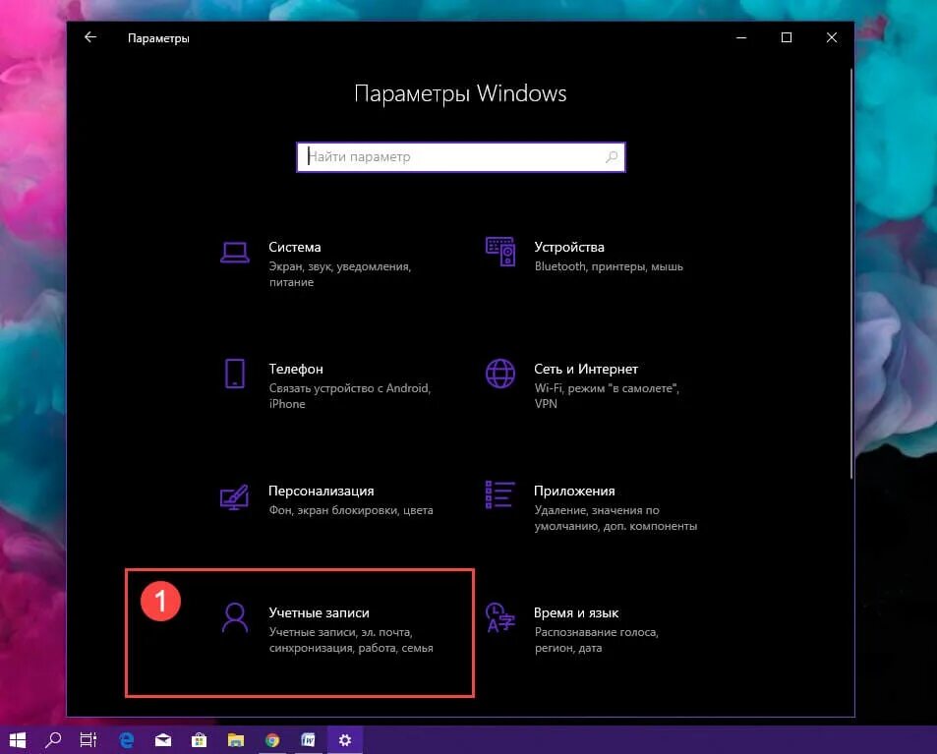Click "Фон, экран блокировки, цвета" text
Viewport: 937px width, 754px height.
pyautogui.click(x=351, y=510)
